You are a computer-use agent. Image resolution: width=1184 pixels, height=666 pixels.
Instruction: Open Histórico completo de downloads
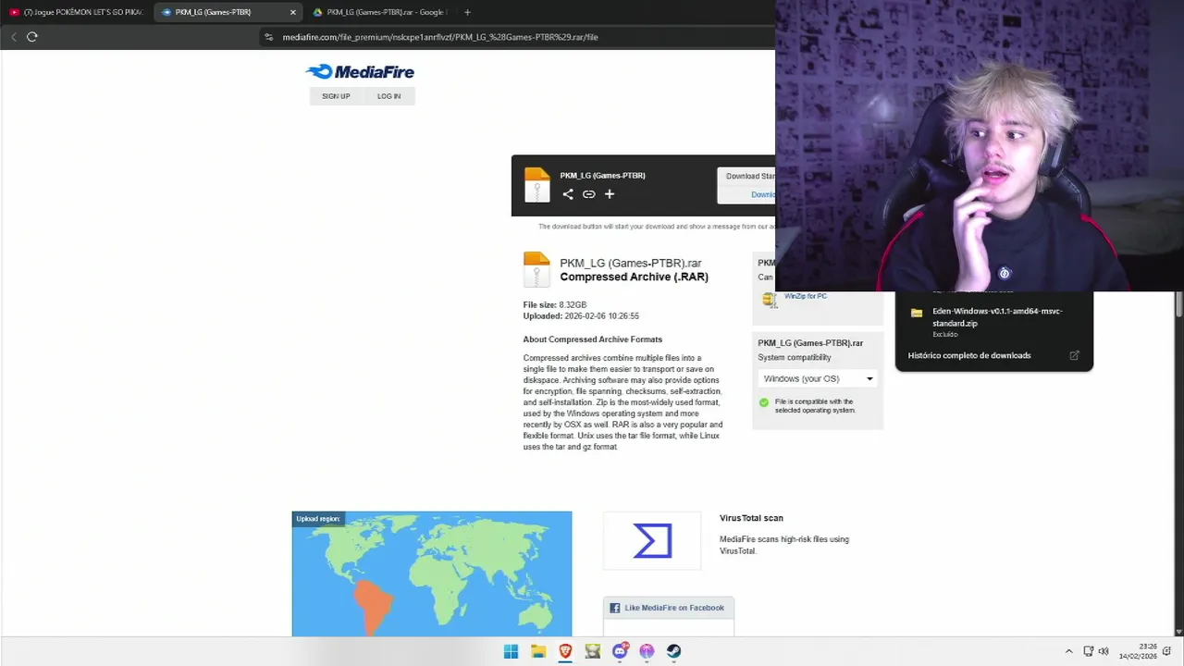(x=969, y=355)
